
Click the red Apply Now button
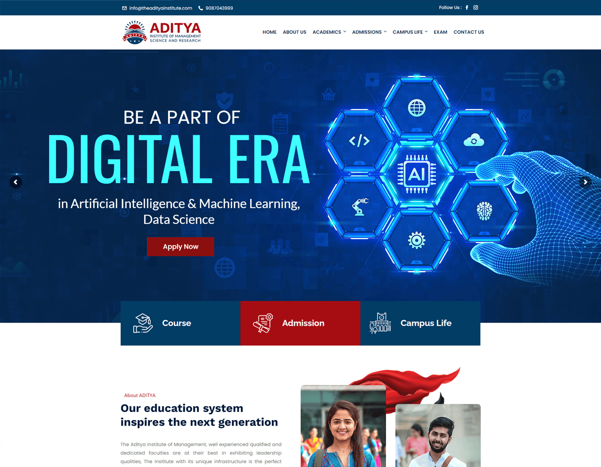click(180, 246)
